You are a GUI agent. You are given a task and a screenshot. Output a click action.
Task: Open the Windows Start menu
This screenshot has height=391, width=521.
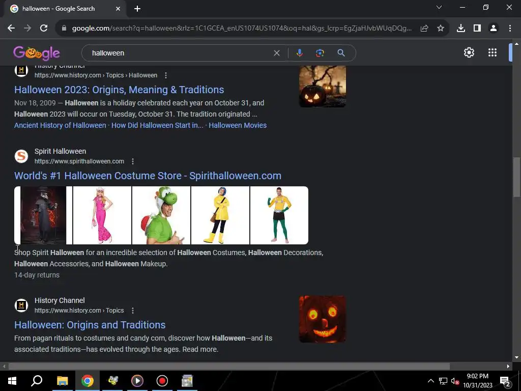[x=12, y=381]
